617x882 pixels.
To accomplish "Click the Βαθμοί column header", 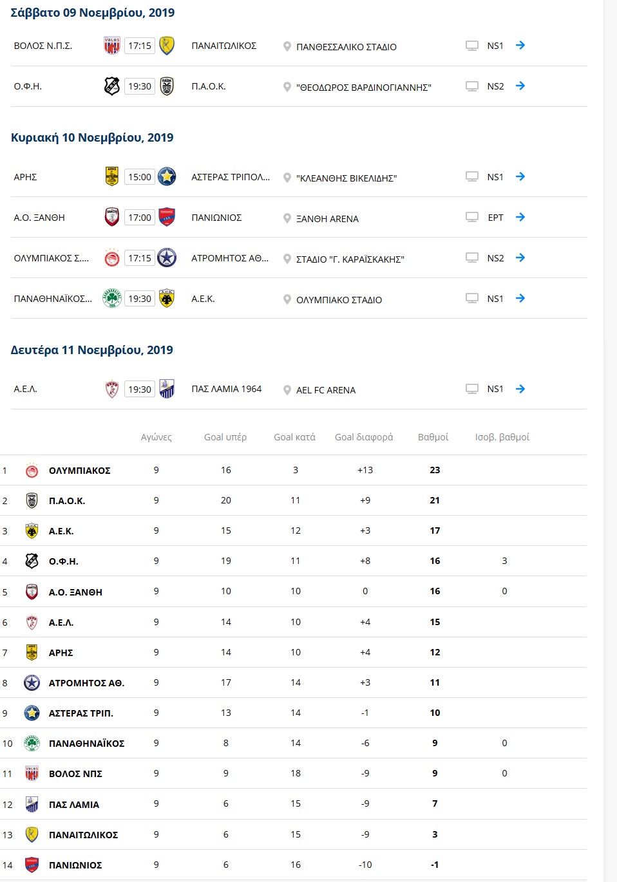I will 433,437.
